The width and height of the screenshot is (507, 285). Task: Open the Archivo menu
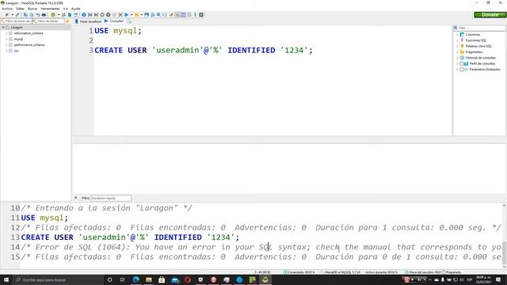[7, 9]
